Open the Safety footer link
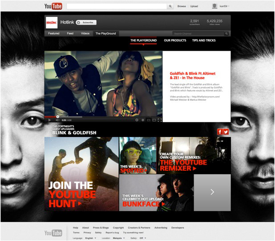This screenshot has width=275, height=241. (98, 233)
